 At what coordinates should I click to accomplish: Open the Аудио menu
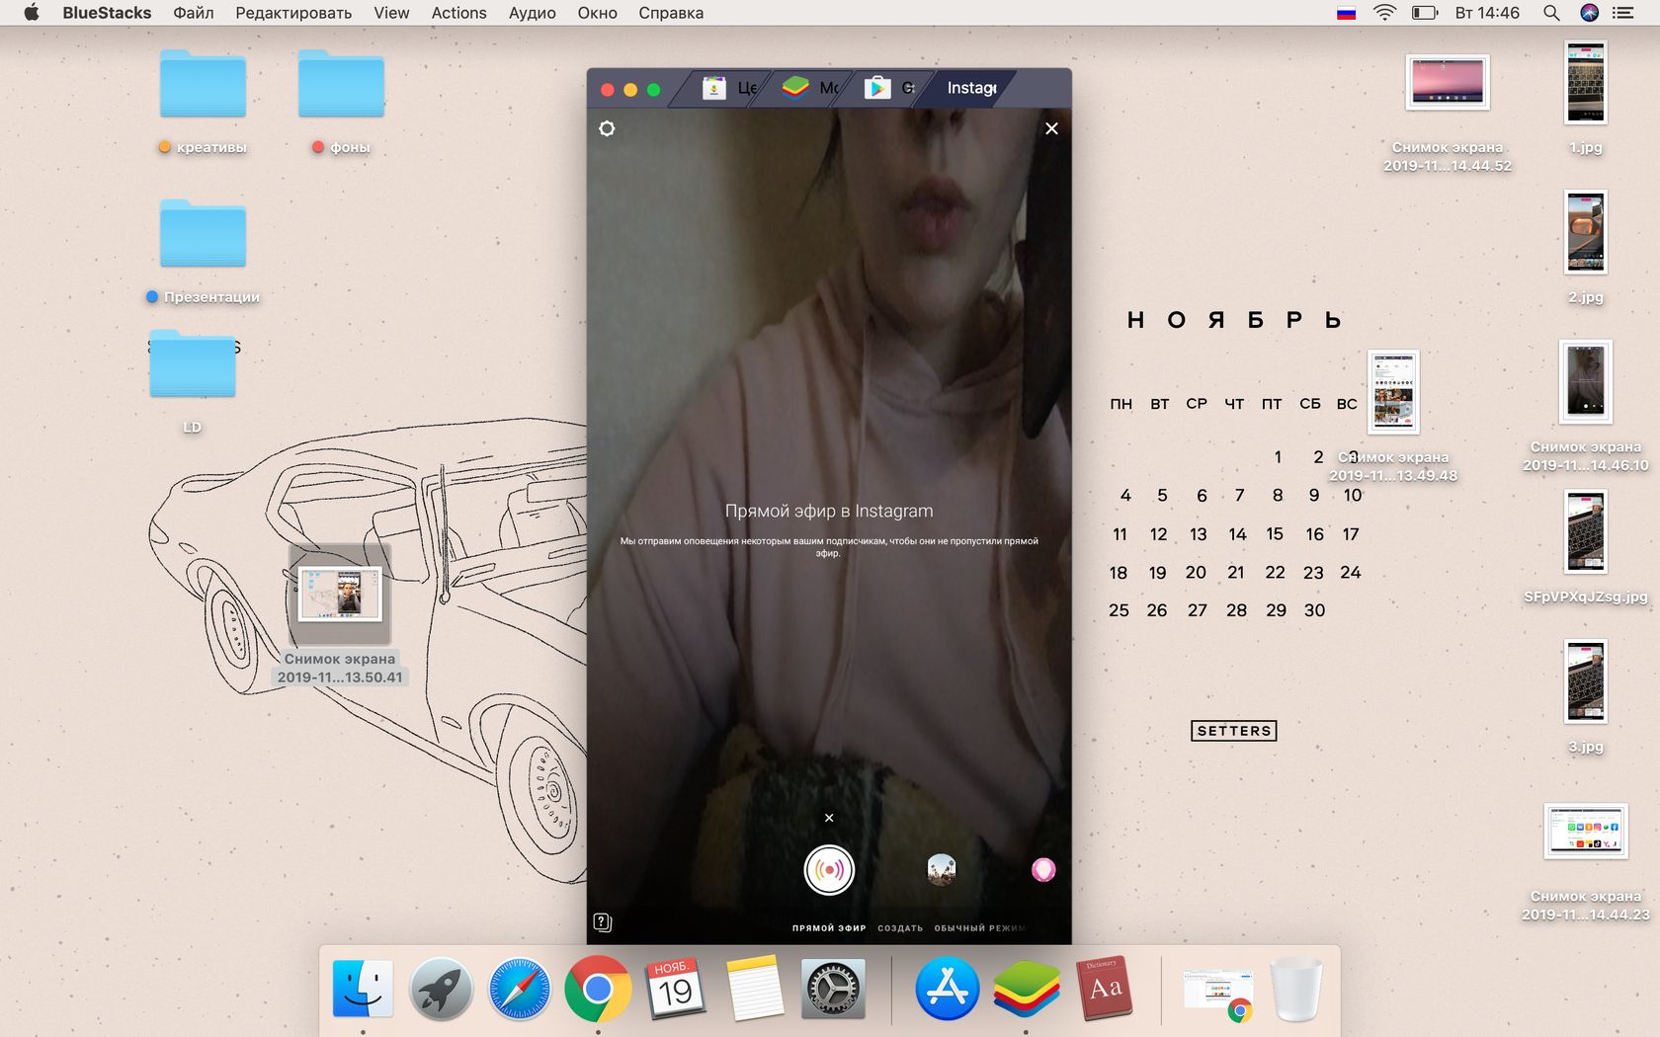click(532, 13)
